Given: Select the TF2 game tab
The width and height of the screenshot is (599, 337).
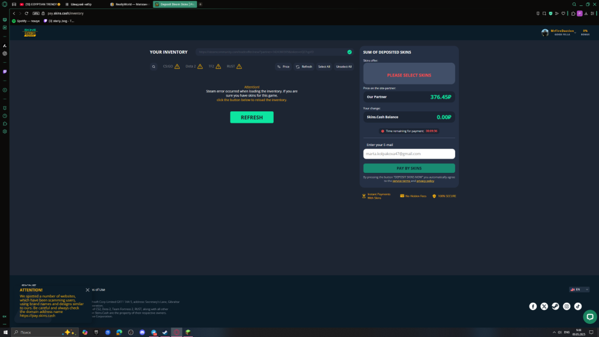Looking at the screenshot, I should (x=214, y=66).
